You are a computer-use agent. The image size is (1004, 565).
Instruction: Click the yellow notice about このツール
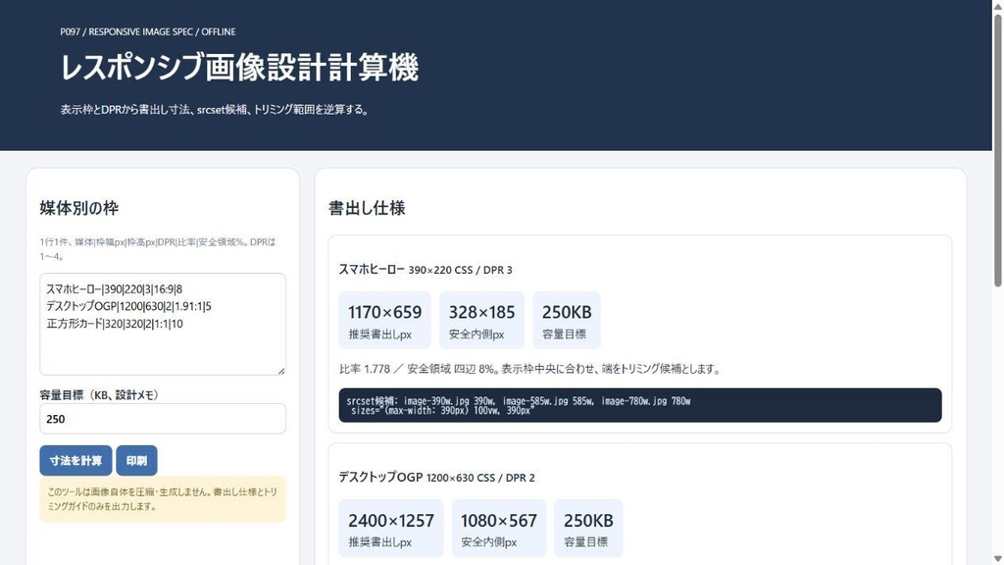[x=163, y=499]
